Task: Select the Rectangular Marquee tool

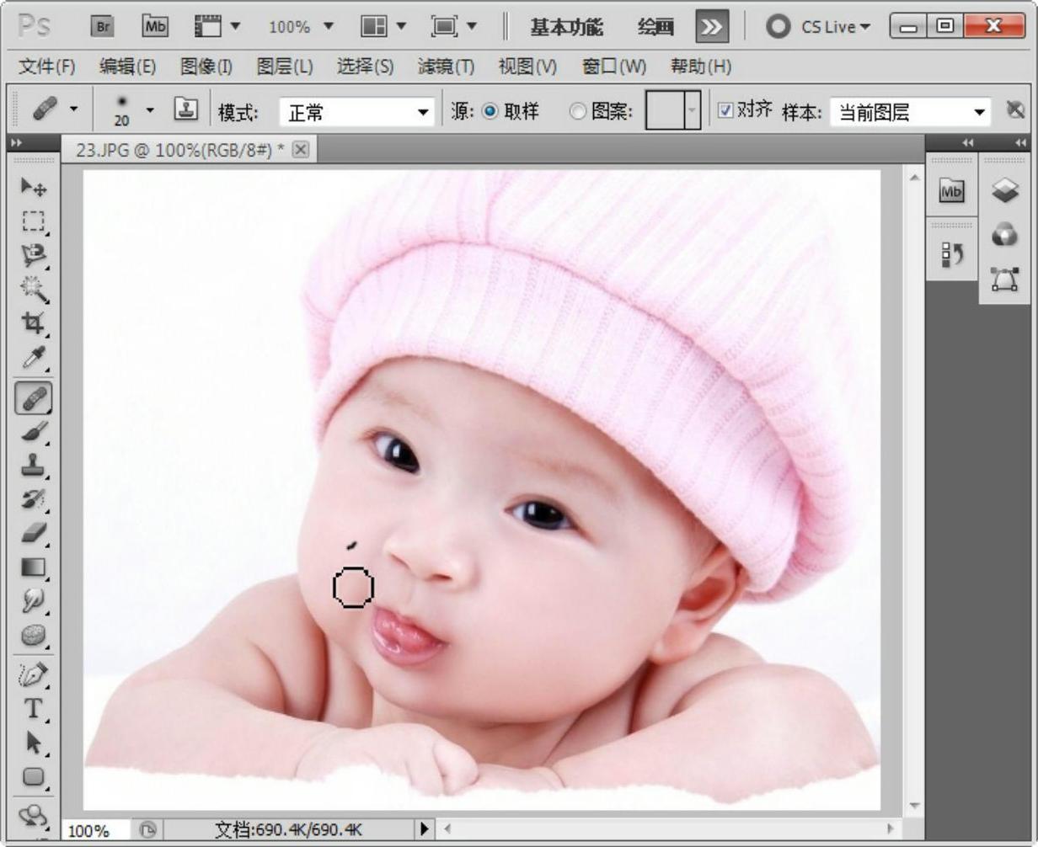Action: [34, 221]
